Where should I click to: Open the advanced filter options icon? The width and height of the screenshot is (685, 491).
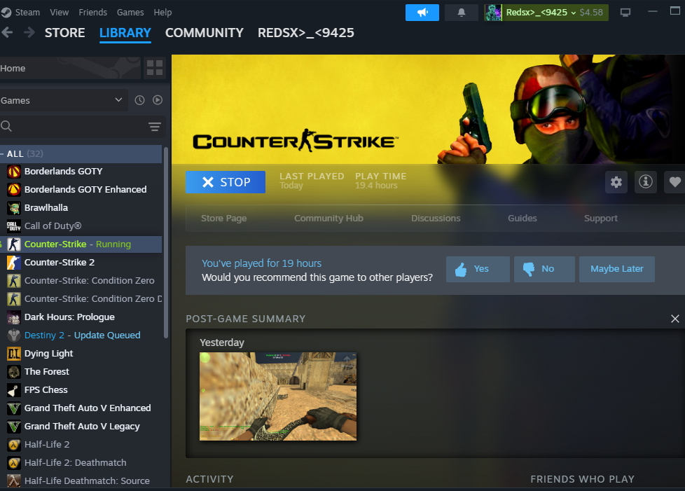point(155,126)
